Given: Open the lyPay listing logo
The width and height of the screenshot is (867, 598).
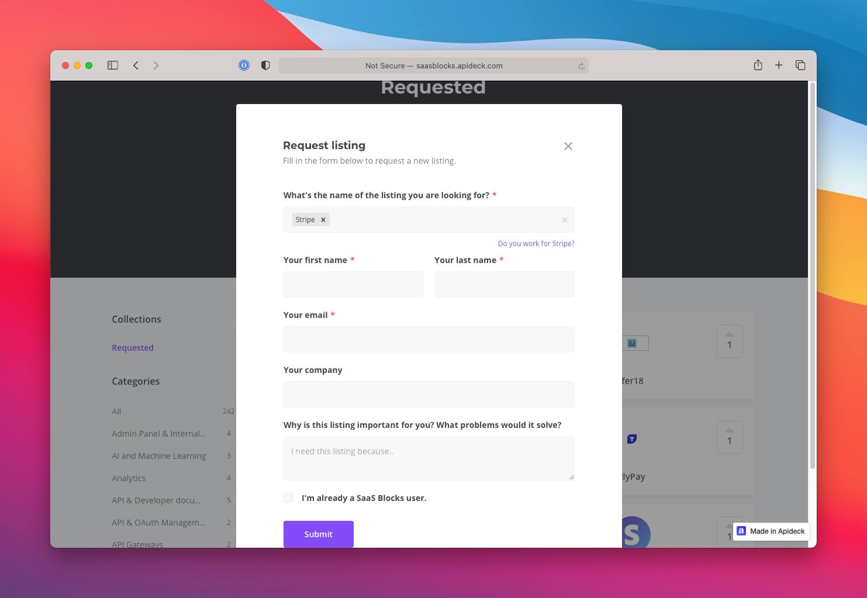Looking at the screenshot, I should tap(632, 439).
